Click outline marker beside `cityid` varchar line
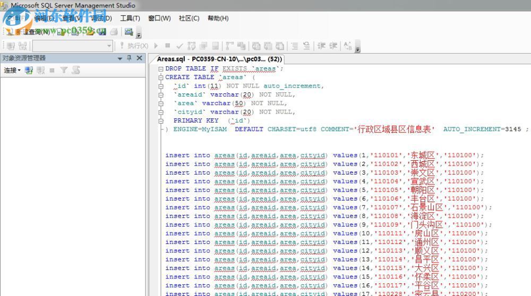Image resolution: width=531 pixels, height=296 pixels. [x=161, y=112]
